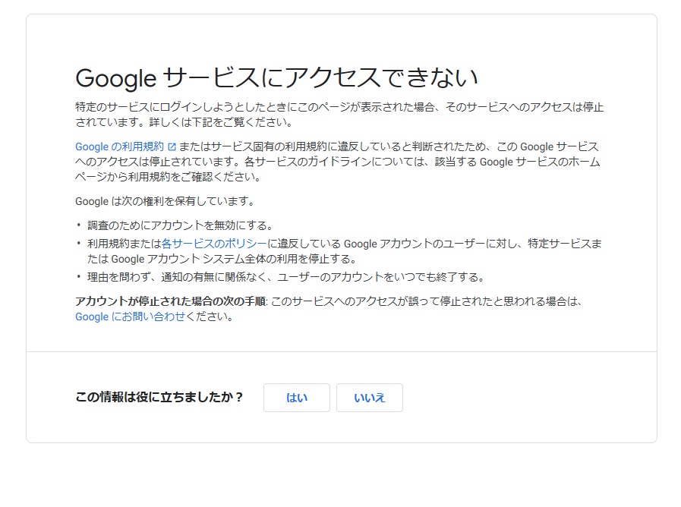Click the bold text アカウントが停止された場合の次の手順

tap(171, 301)
